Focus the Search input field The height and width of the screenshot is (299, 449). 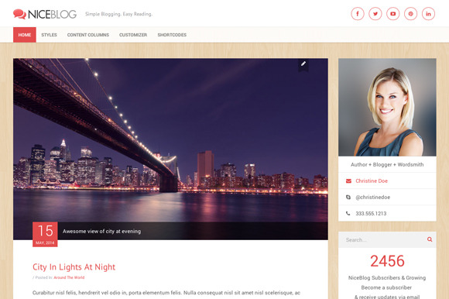click(383, 239)
